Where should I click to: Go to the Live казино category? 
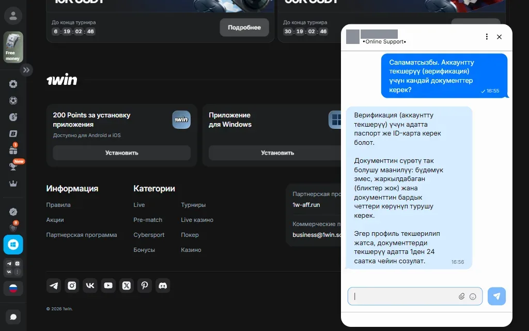[x=197, y=220]
